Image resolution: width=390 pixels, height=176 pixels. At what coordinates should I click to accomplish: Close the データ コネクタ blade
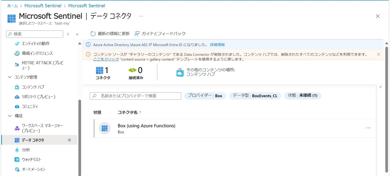[x=378, y=16]
